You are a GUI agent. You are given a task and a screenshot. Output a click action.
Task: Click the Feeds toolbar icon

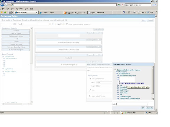tap(129, 12)
